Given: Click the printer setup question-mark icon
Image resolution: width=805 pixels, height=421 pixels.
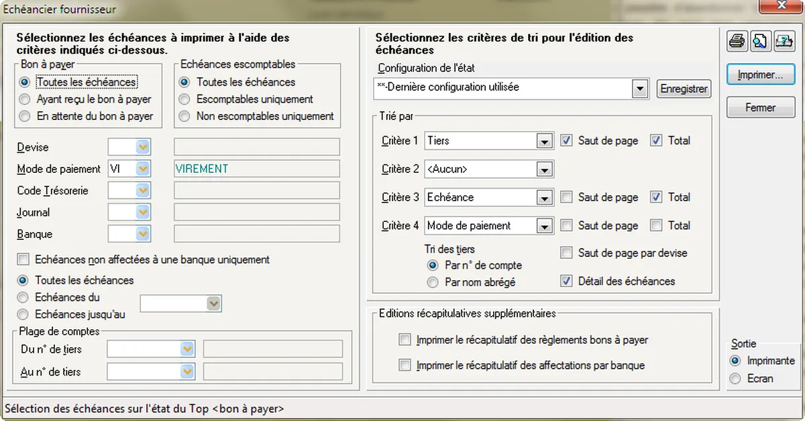Looking at the screenshot, I should coord(783,42).
